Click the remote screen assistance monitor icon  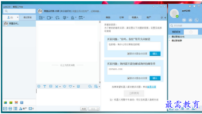[65, 18]
